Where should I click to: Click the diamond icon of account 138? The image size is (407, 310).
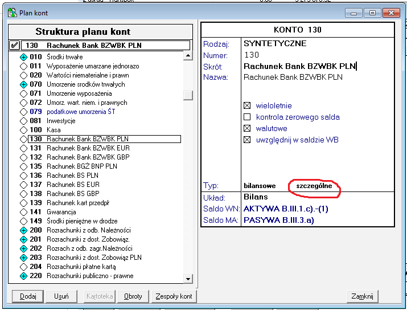click(x=23, y=194)
